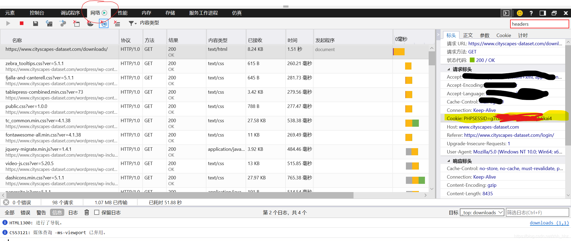Switch to the 元素 tab
The width and height of the screenshot is (571, 241).
10,13
